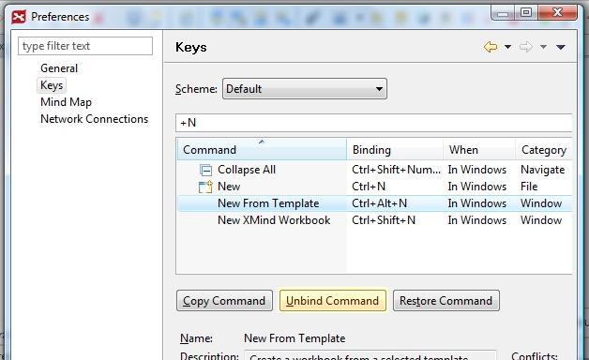
Task: Select Keys in the preferences tree
Action: [52, 85]
